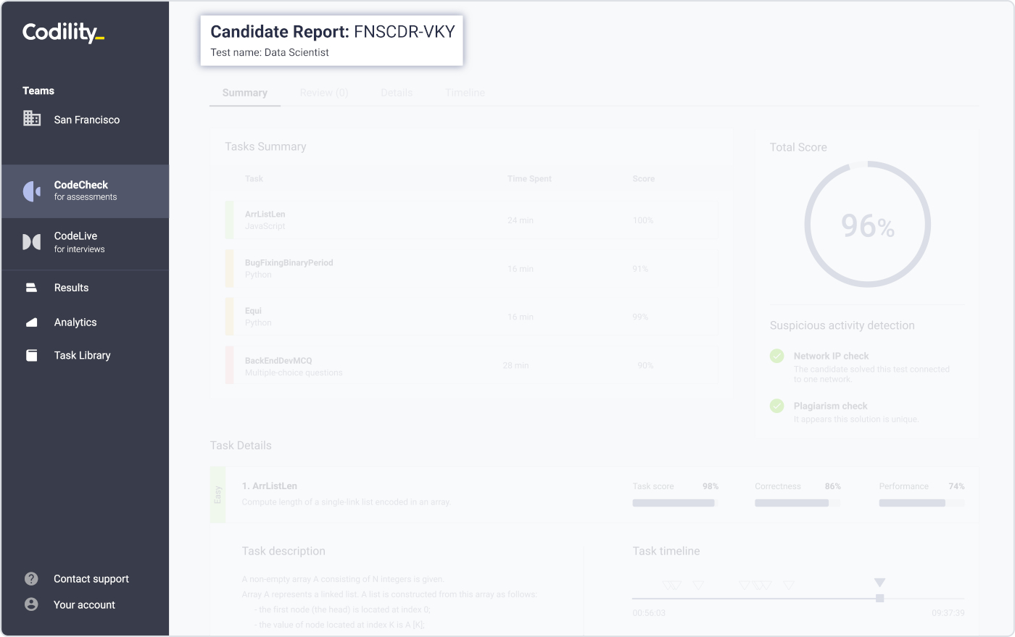Open CodeCheck for assessments
The width and height of the screenshot is (1015, 637).
(x=86, y=191)
